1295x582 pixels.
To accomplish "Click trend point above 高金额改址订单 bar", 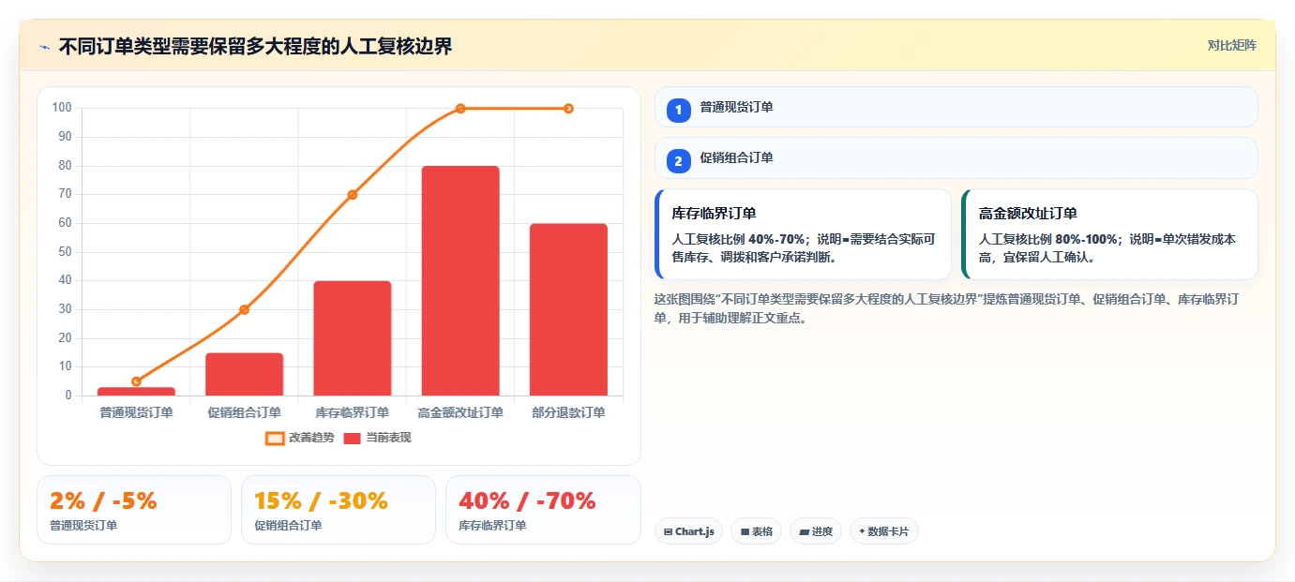I will [460, 108].
